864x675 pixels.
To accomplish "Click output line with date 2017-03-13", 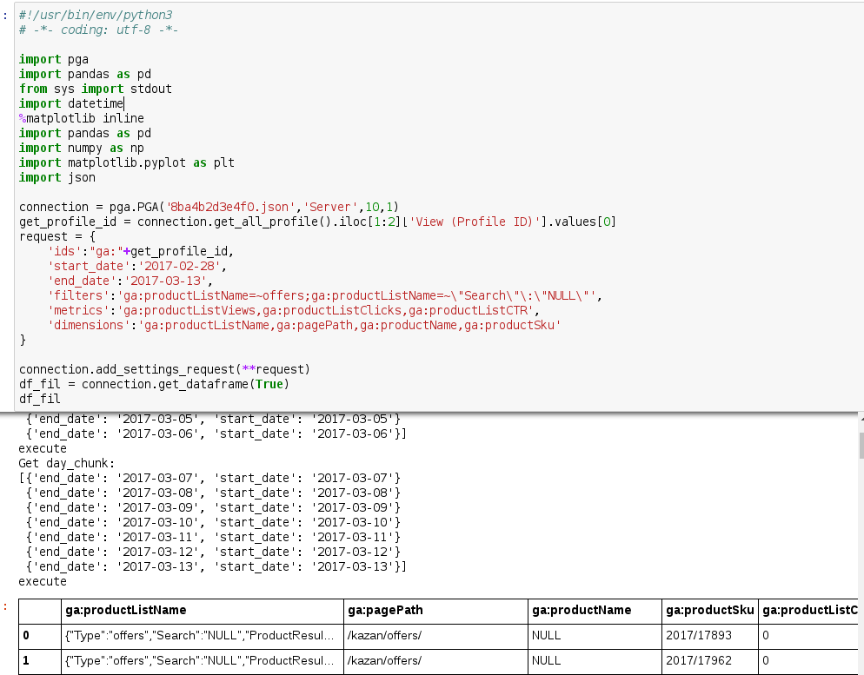I will pyautogui.click(x=216, y=567).
